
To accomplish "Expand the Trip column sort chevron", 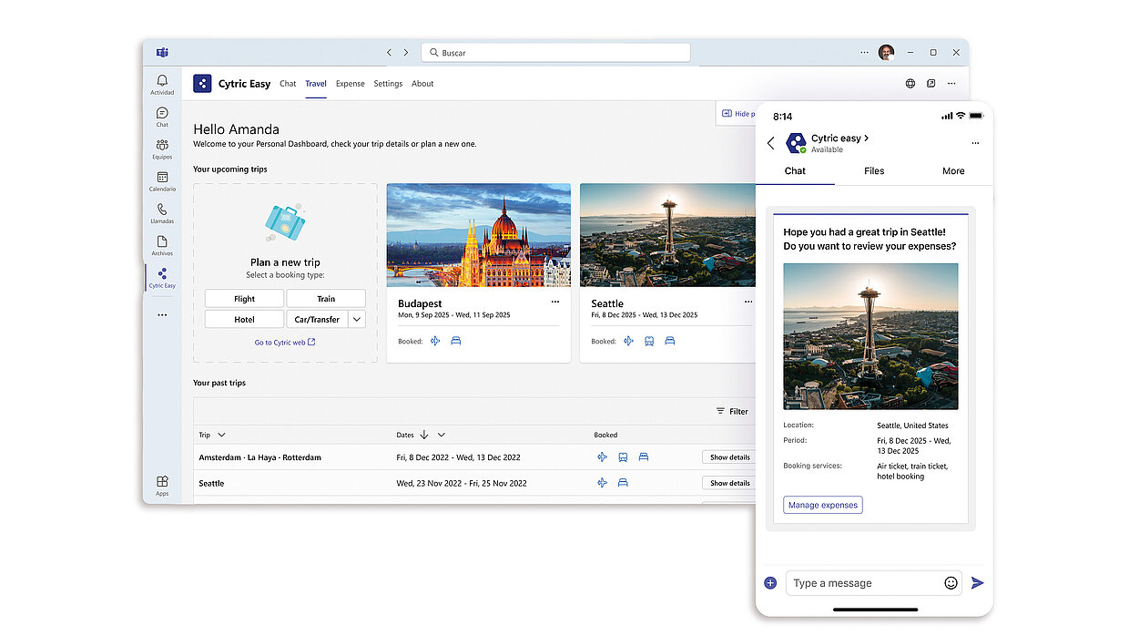I will tap(221, 436).
